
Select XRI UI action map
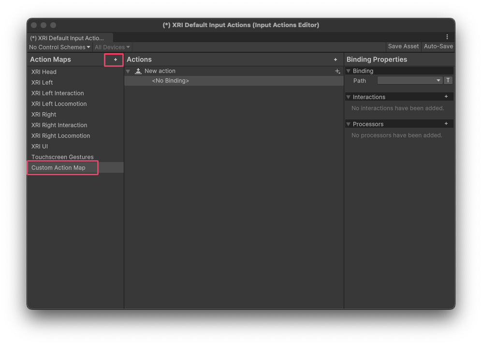pyautogui.click(x=75, y=146)
